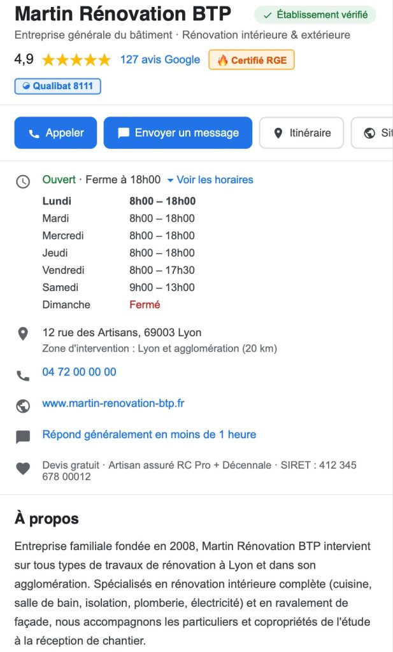Screen dimensions: 393x652
Task: Click the Certifié RGE badge
Action: (252, 59)
